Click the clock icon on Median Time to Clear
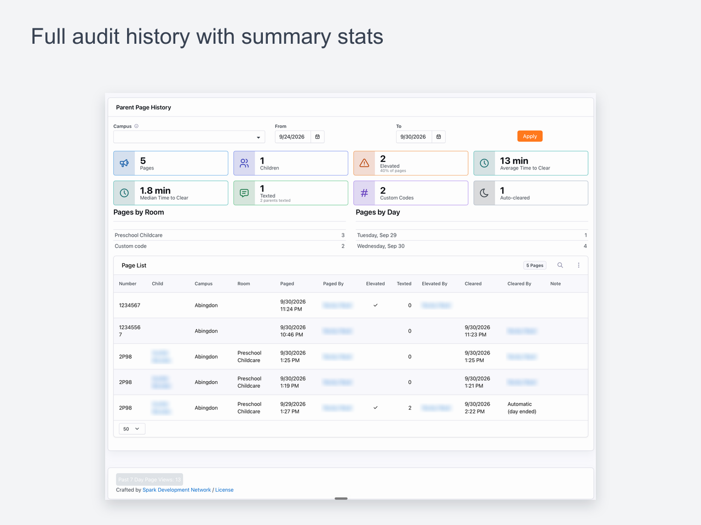 [x=124, y=193]
